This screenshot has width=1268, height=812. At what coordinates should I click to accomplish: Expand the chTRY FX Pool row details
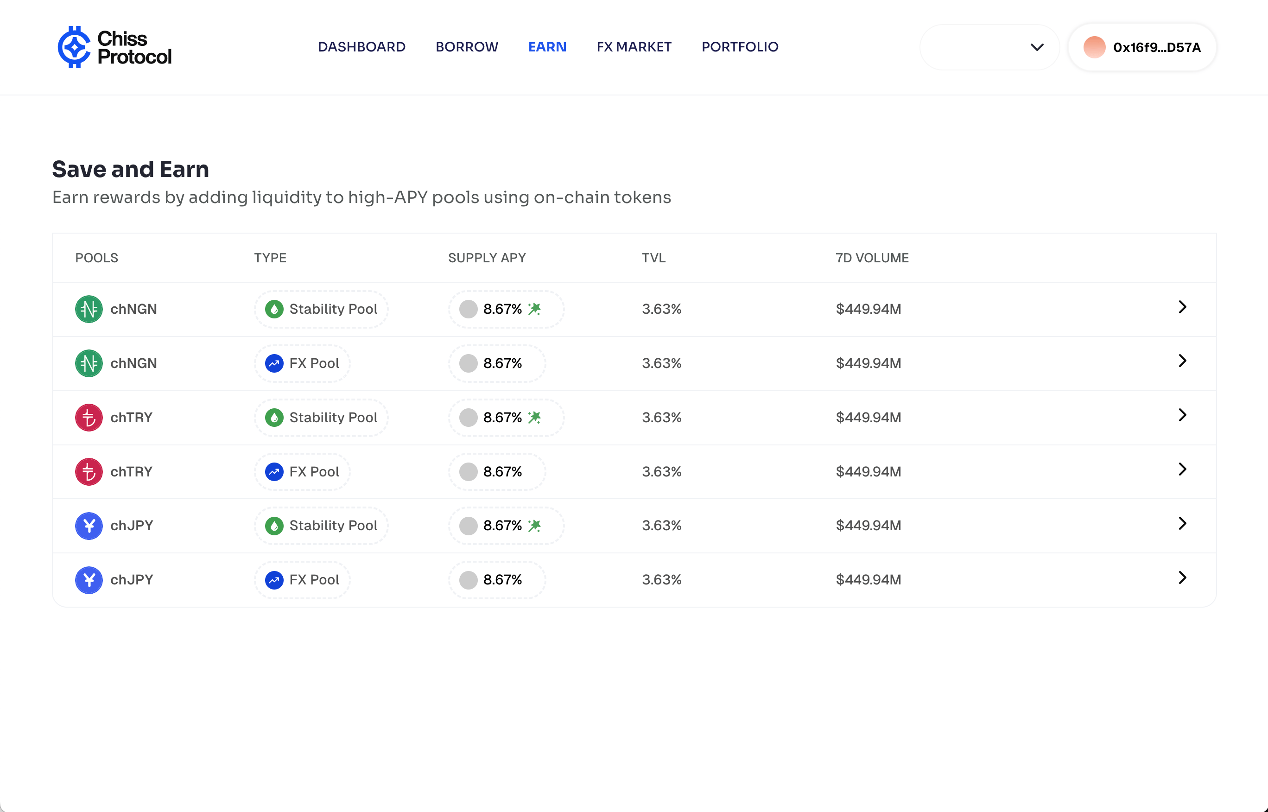tap(1183, 469)
